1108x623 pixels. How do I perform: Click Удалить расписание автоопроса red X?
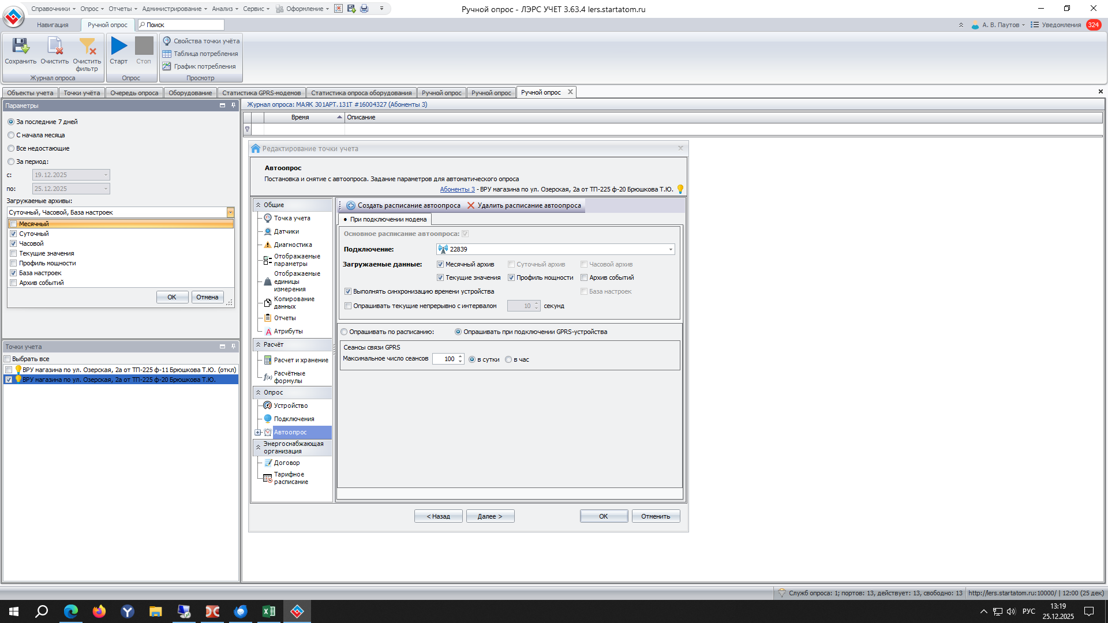(x=471, y=205)
